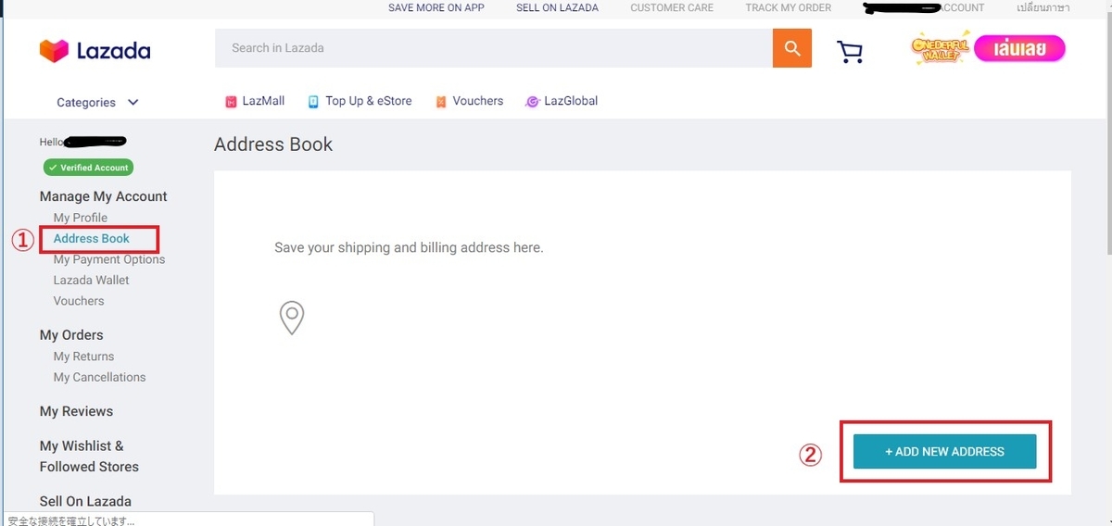Click 'Save your shipping and billing address here.' text
This screenshot has height=526, width=1112.
409,248
